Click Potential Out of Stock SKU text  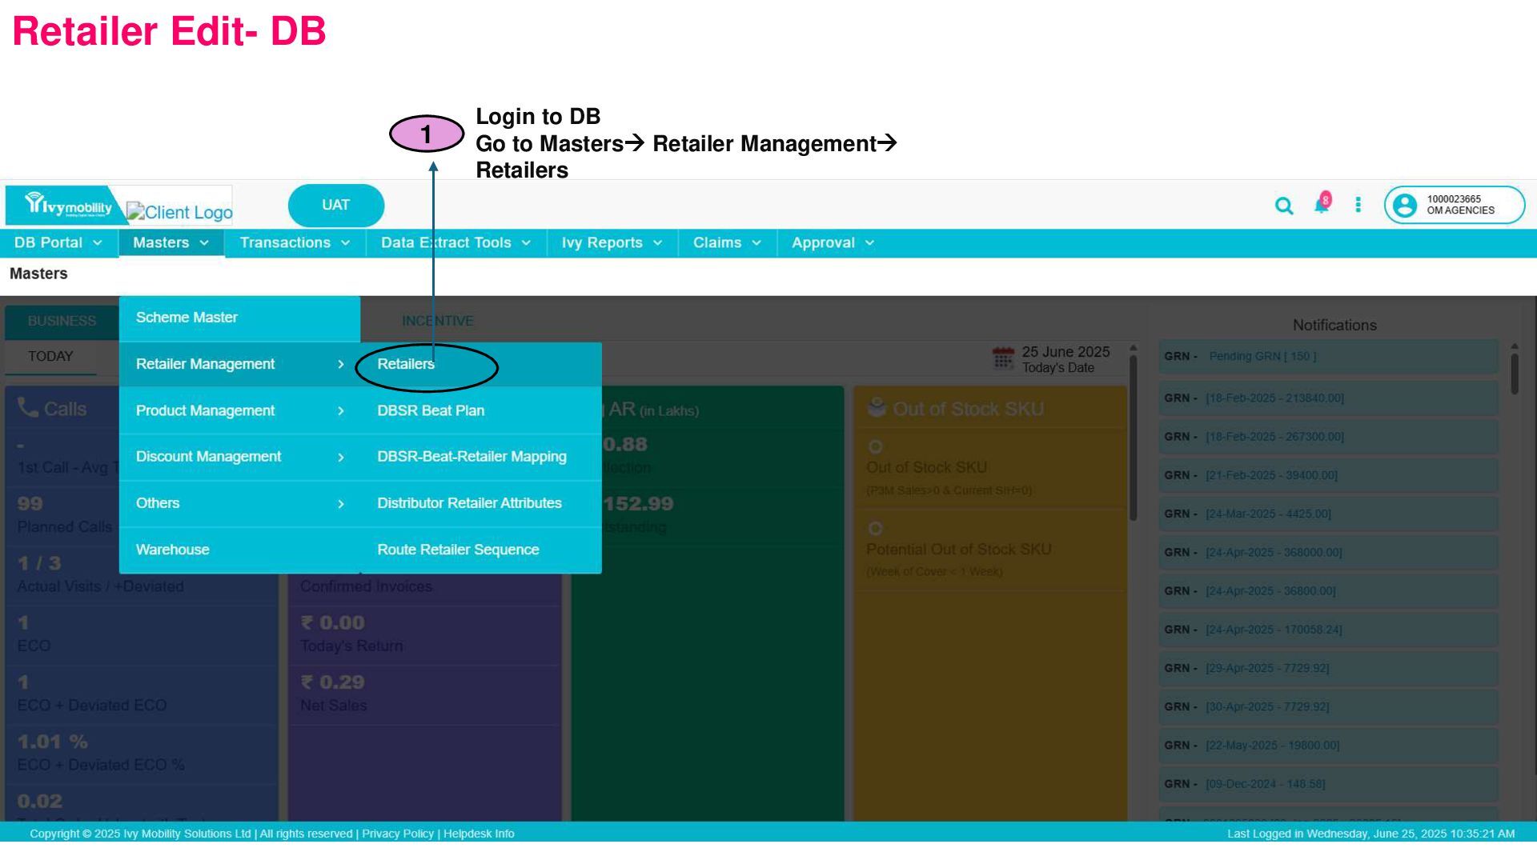(958, 550)
